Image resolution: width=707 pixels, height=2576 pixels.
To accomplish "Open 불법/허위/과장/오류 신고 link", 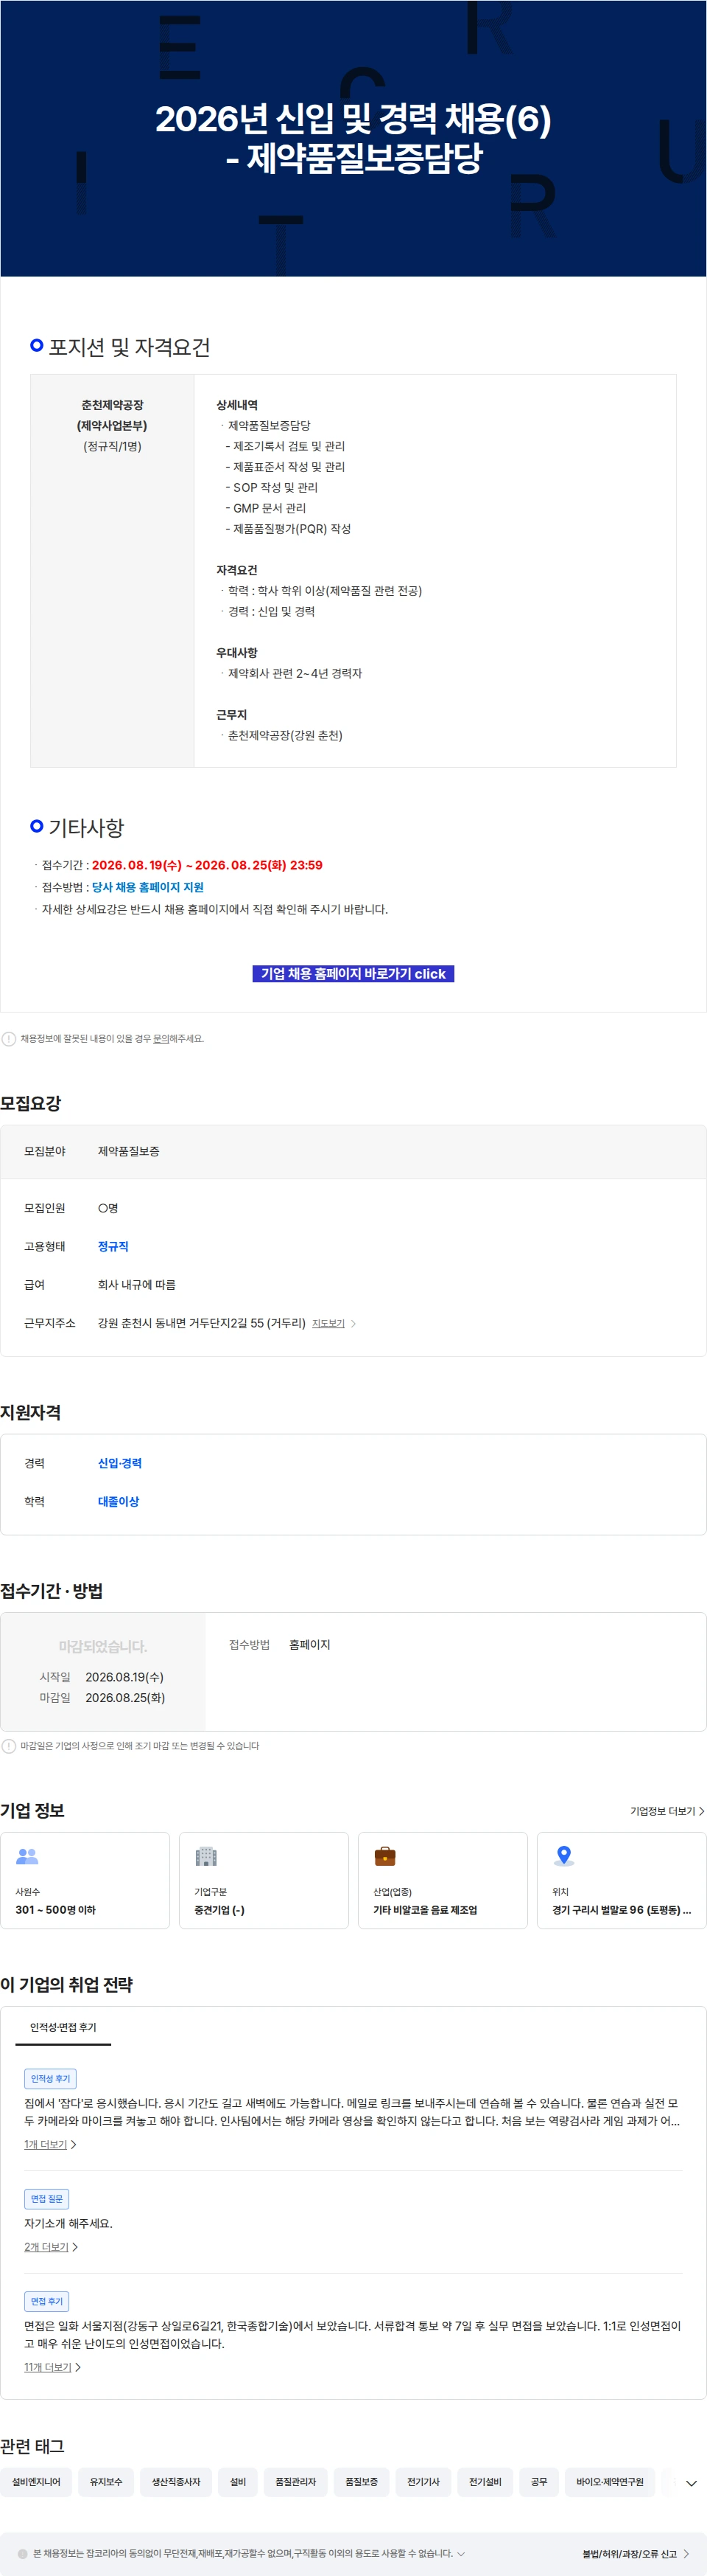I will [x=636, y=2553].
